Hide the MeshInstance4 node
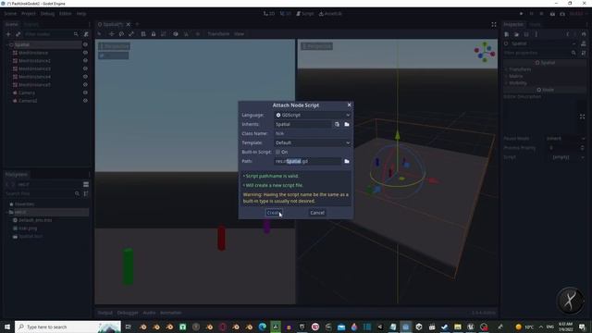 point(85,77)
